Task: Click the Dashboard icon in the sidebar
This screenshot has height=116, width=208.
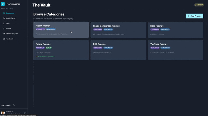Action: click(4, 13)
